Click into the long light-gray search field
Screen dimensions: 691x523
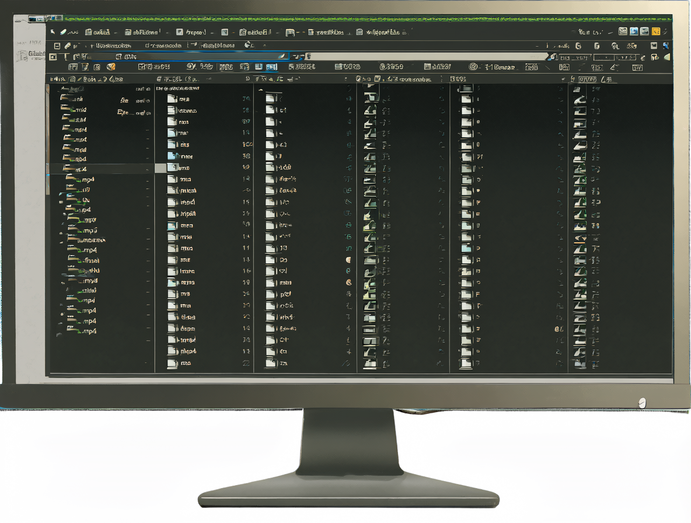[x=427, y=57]
